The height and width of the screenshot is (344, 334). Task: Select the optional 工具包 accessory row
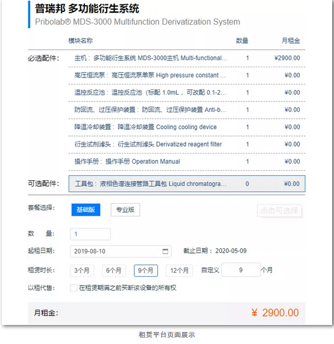[187, 183]
